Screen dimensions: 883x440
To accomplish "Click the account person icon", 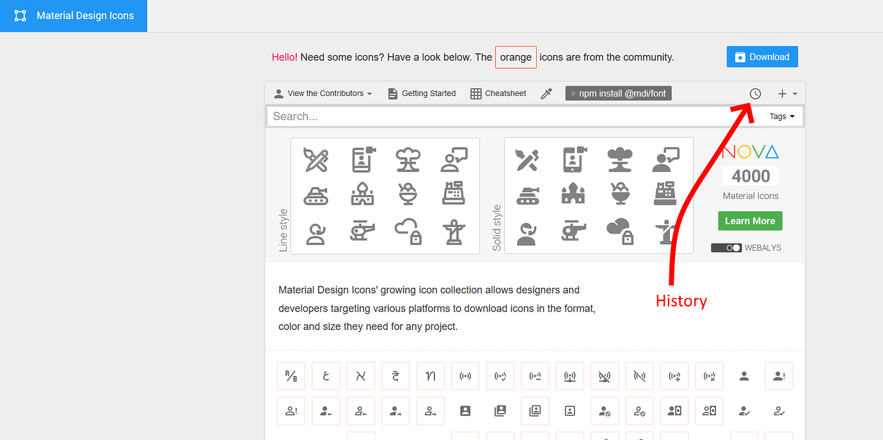I will (x=744, y=376).
